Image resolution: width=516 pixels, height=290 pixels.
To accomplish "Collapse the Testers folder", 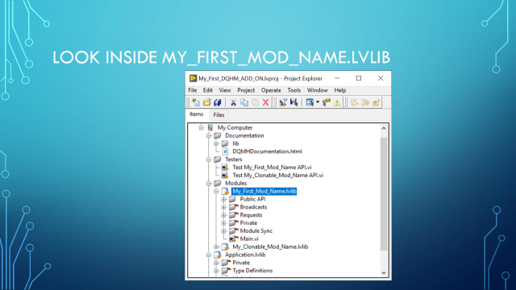I will click(x=209, y=159).
